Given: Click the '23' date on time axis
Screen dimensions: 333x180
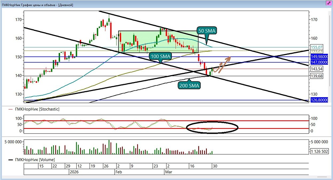Looking at the screenshot, I should (x=156, y=166).
